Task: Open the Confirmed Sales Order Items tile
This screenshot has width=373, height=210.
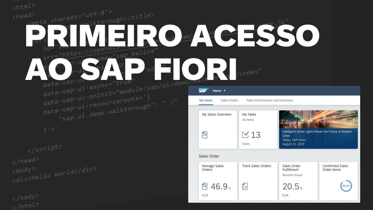Action: click(339, 181)
